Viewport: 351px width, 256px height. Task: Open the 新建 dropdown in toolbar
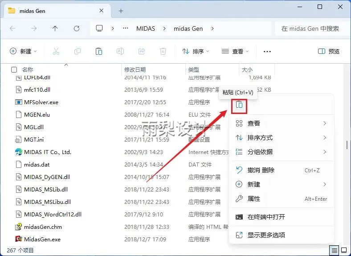pos(23,52)
